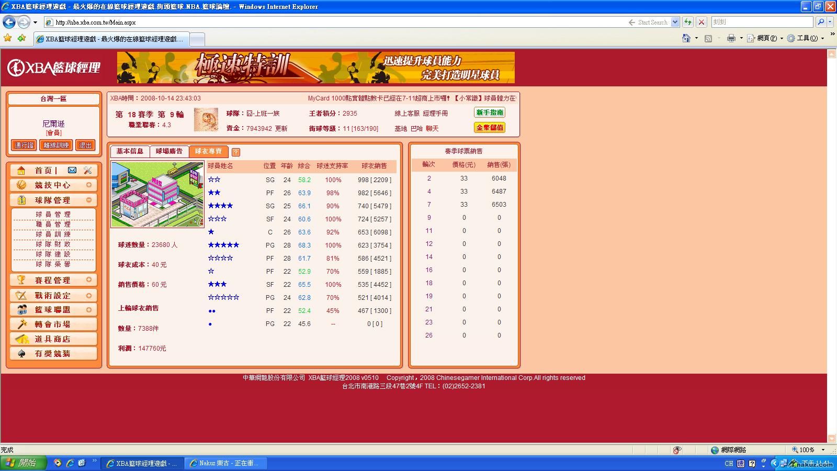Open the mail envelope icon in sidebar
Image resolution: width=837 pixels, height=471 pixels.
pos(72,170)
